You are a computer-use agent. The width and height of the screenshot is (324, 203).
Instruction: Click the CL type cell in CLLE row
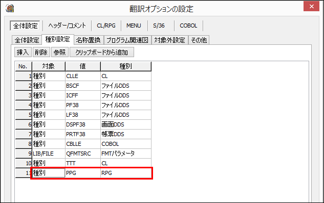[126, 76]
